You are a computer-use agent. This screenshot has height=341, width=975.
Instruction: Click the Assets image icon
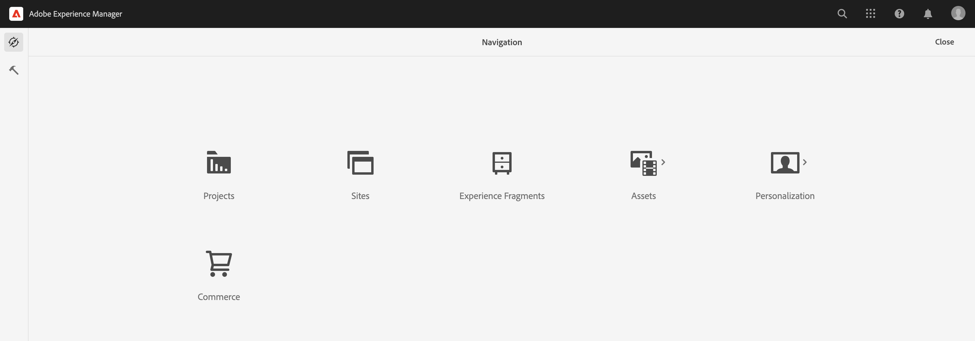point(643,163)
